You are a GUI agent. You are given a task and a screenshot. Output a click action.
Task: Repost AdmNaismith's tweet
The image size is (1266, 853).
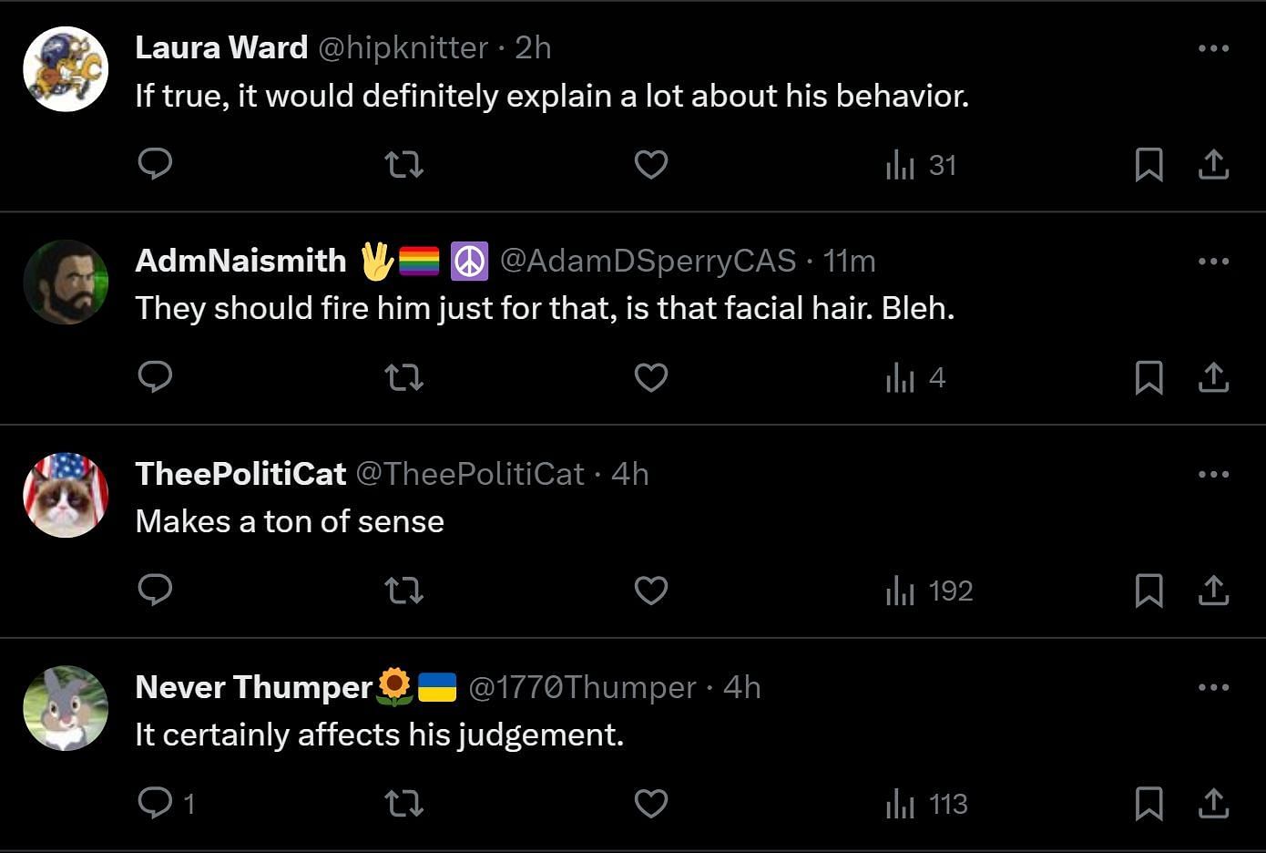(403, 377)
